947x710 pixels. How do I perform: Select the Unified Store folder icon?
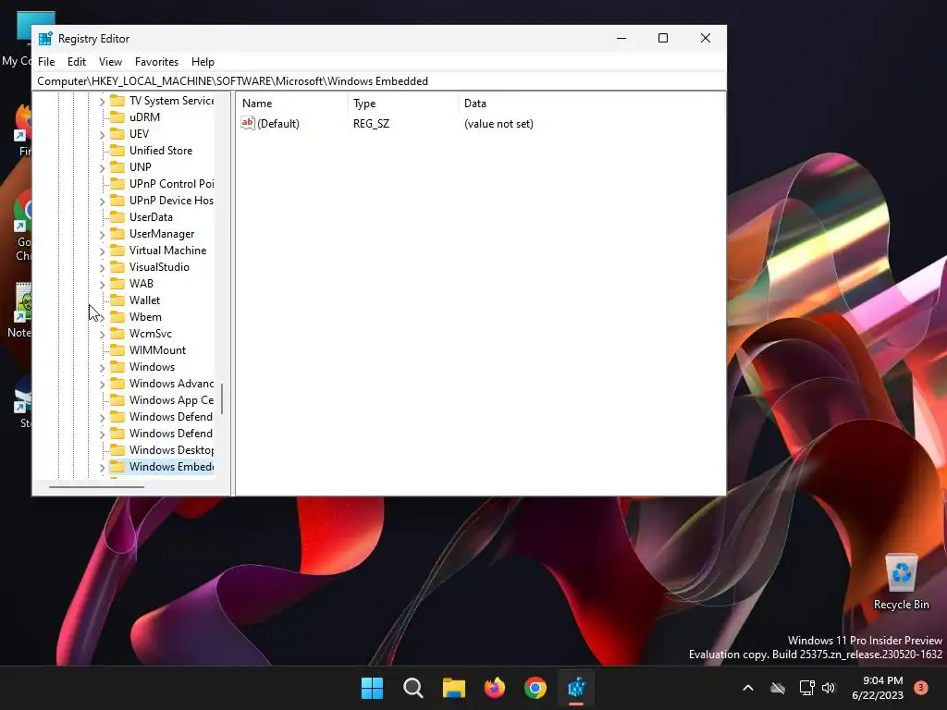point(117,151)
